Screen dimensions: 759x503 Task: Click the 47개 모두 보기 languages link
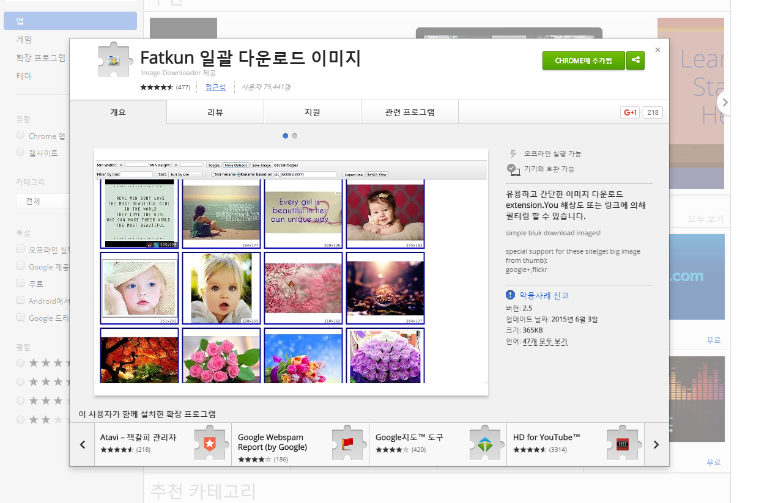(545, 342)
